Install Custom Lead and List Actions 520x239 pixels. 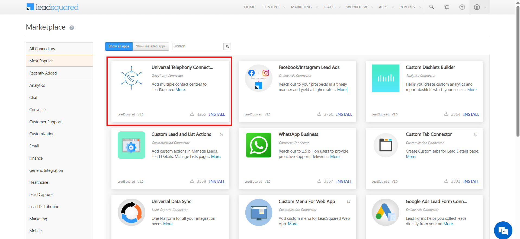[x=217, y=182]
